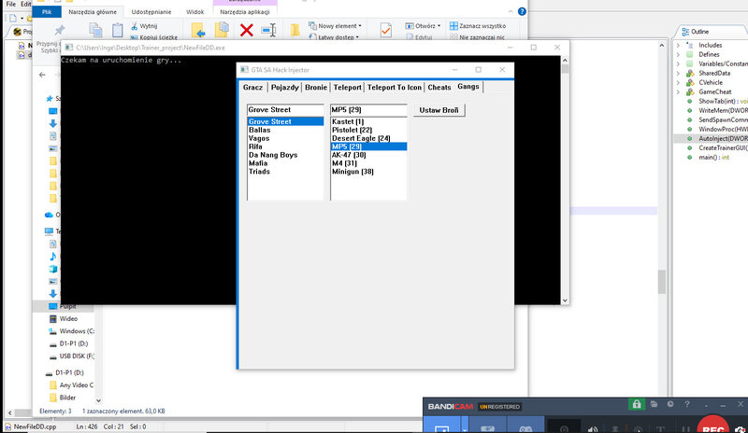Open the Cheats tab
Screen dimensions: 748x433
[x=439, y=87]
